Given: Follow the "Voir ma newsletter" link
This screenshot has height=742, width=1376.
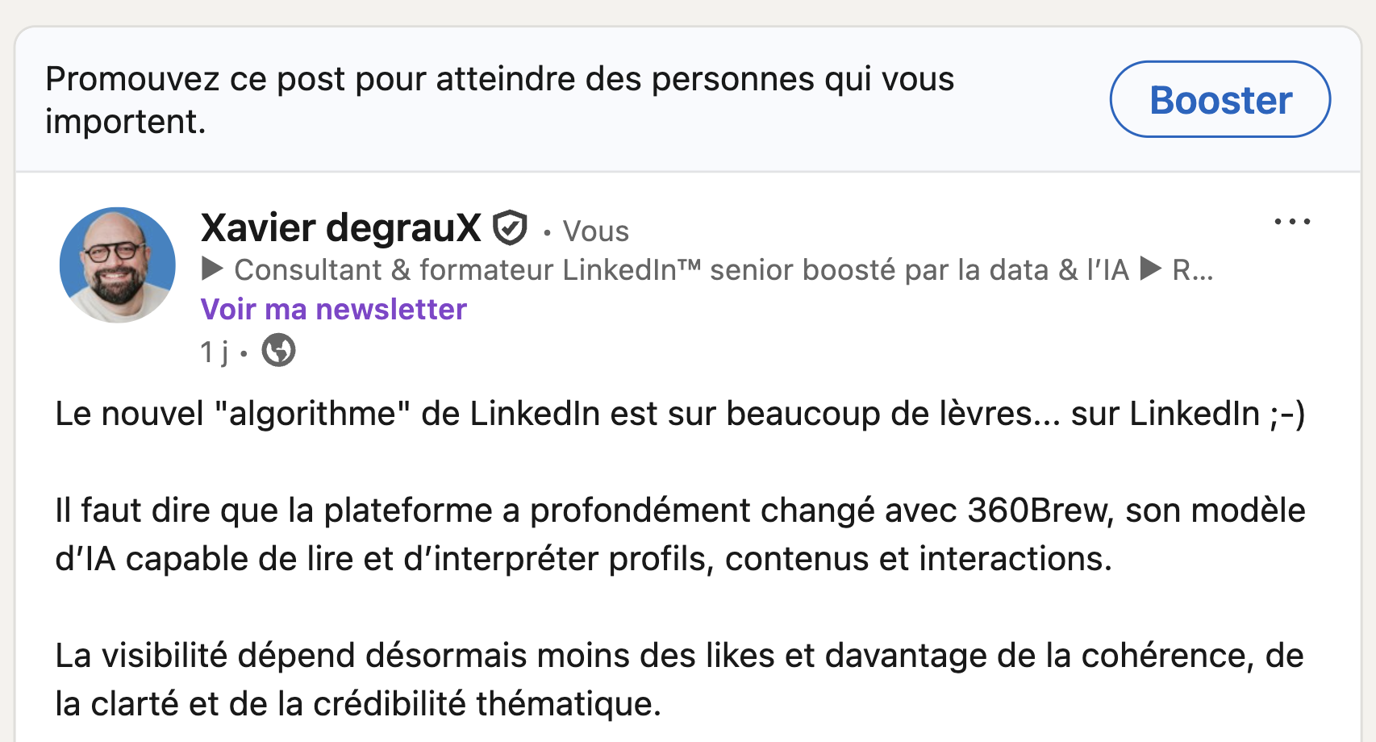Looking at the screenshot, I should click(333, 310).
